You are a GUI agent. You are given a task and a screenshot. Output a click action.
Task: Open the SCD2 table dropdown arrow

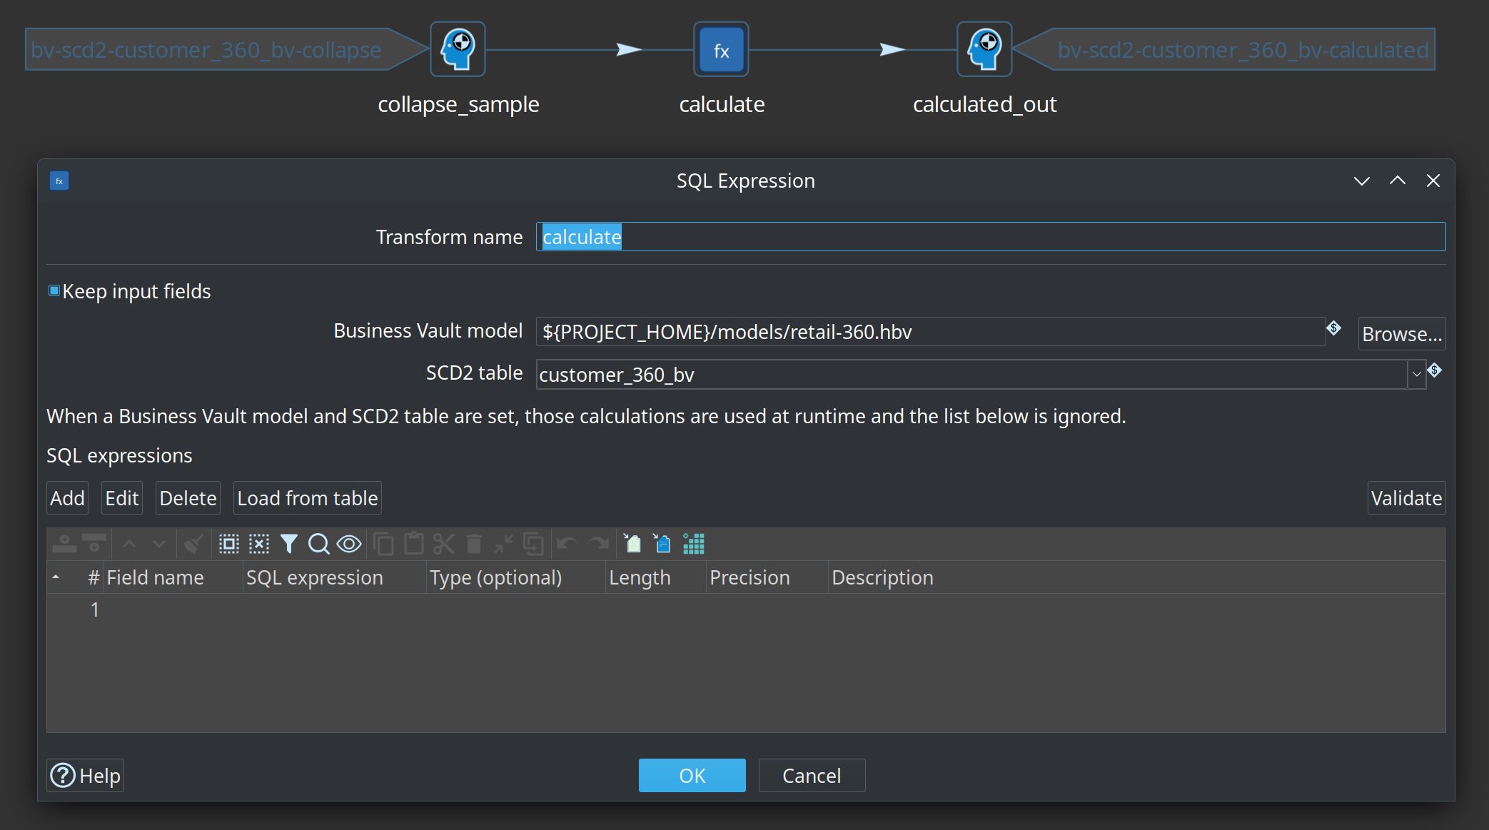tap(1416, 375)
